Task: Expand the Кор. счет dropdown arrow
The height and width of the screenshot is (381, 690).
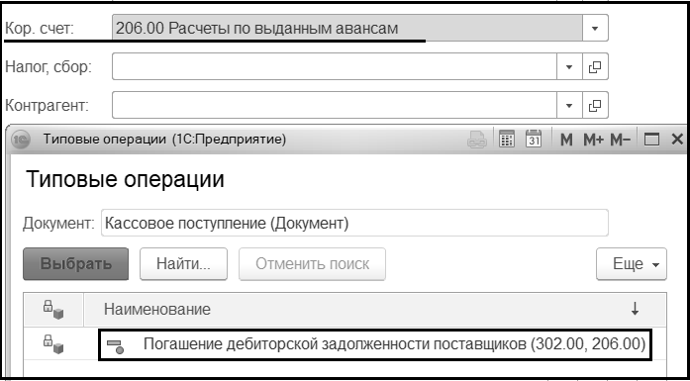Action: 595,28
